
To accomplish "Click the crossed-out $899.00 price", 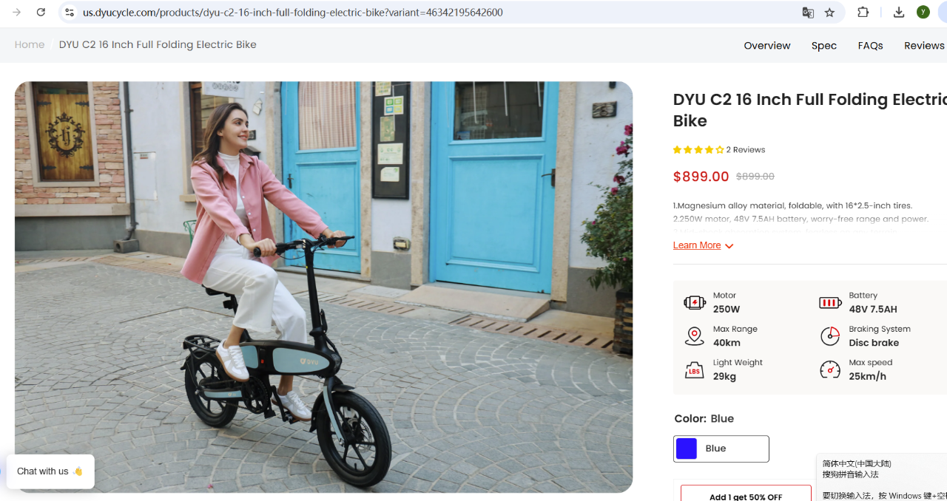I will [x=755, y=177].
